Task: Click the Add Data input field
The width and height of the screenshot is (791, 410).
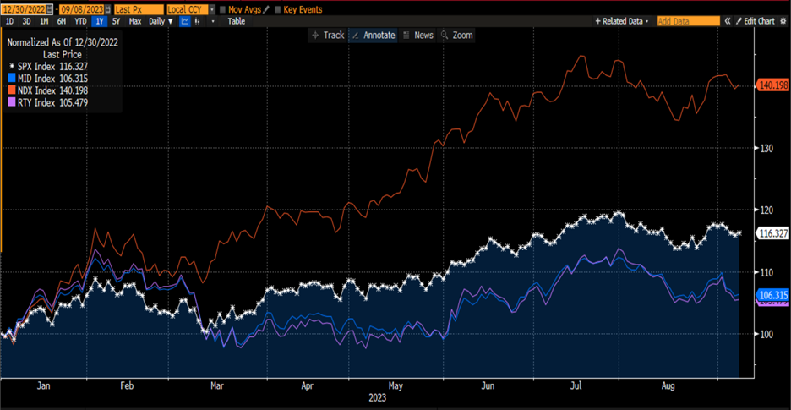Action: click(x=688, y=21)
